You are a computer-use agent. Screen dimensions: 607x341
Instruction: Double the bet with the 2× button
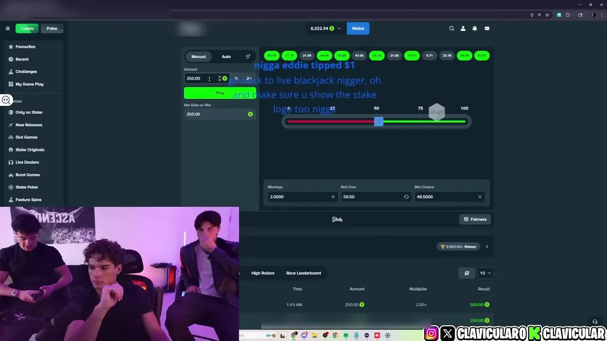pyautogui.click(x=249, y=79)
